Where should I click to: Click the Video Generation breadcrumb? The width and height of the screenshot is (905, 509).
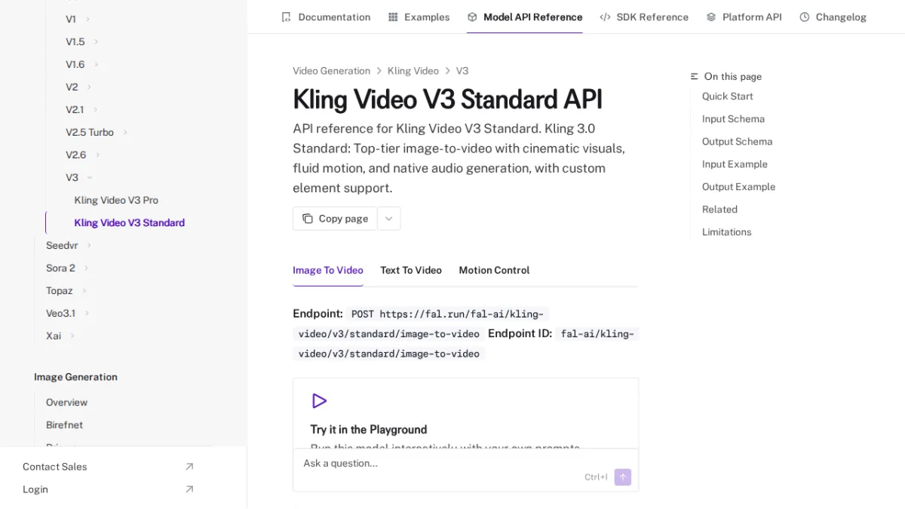[x=332, y=71]
